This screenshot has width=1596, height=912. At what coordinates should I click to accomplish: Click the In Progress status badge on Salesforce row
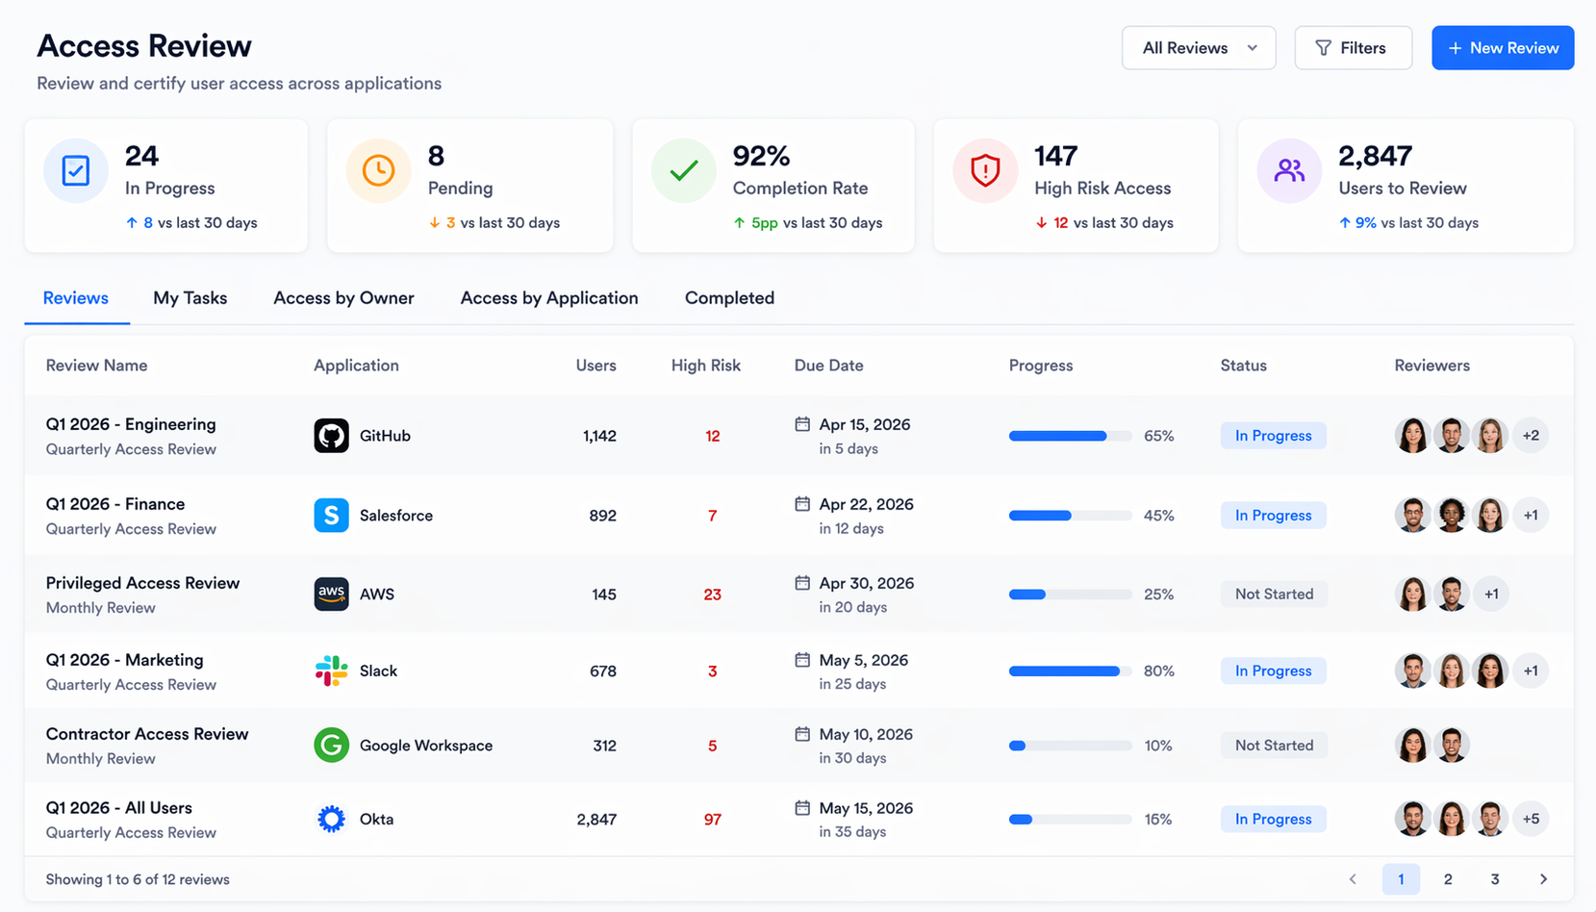click(1273, 515)
